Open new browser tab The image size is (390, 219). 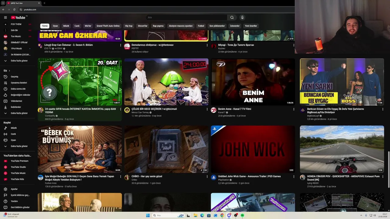[44, 3]
